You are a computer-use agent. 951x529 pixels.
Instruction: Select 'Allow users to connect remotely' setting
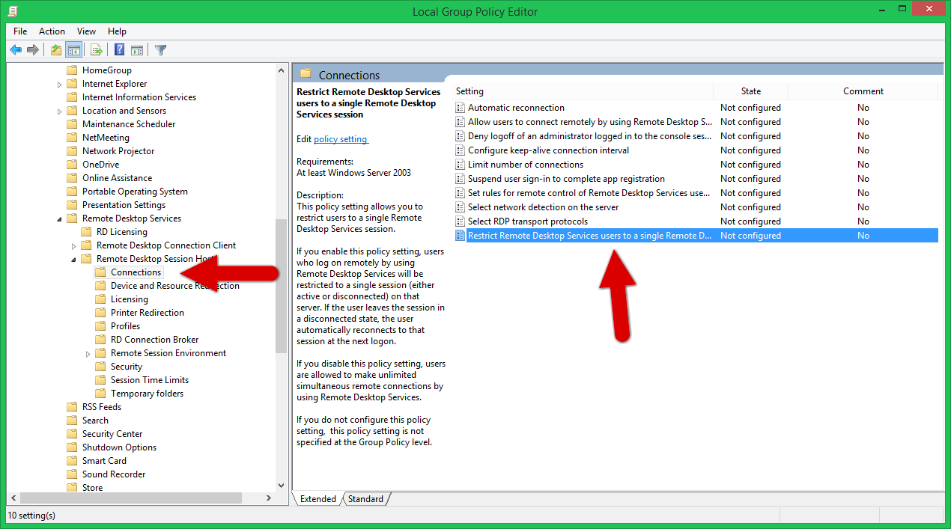(696, 122)
